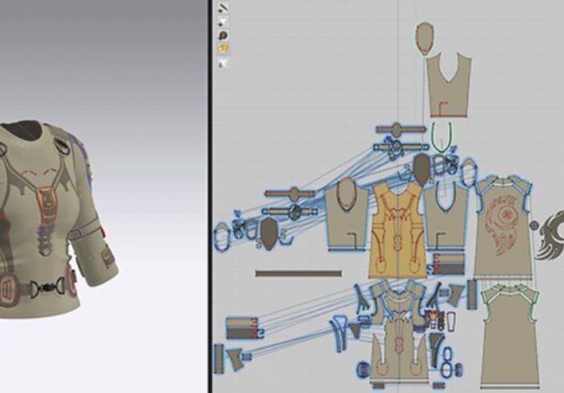Select round-neck bodice pattern left of yellow piece

[x=349, y=212]
